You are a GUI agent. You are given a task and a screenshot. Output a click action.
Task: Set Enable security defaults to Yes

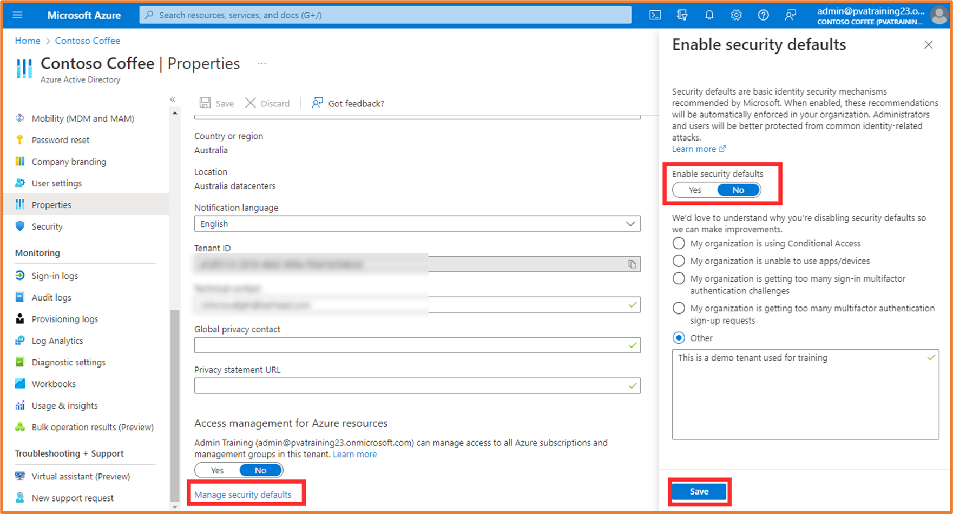(x=695, y=190)
